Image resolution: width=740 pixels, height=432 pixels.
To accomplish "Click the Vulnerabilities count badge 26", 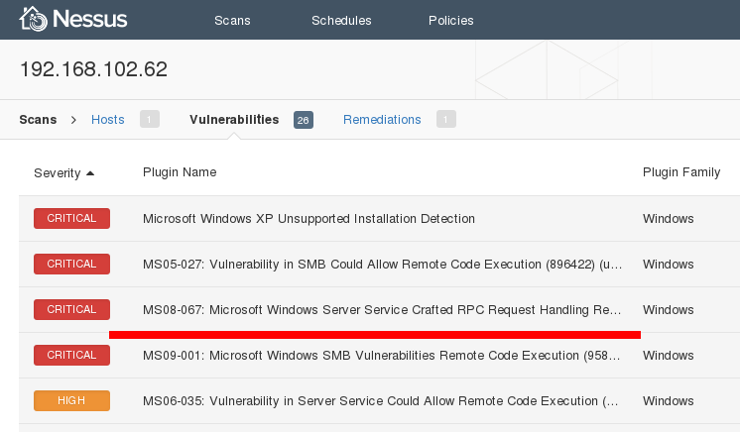I will [x=303, y=120].
